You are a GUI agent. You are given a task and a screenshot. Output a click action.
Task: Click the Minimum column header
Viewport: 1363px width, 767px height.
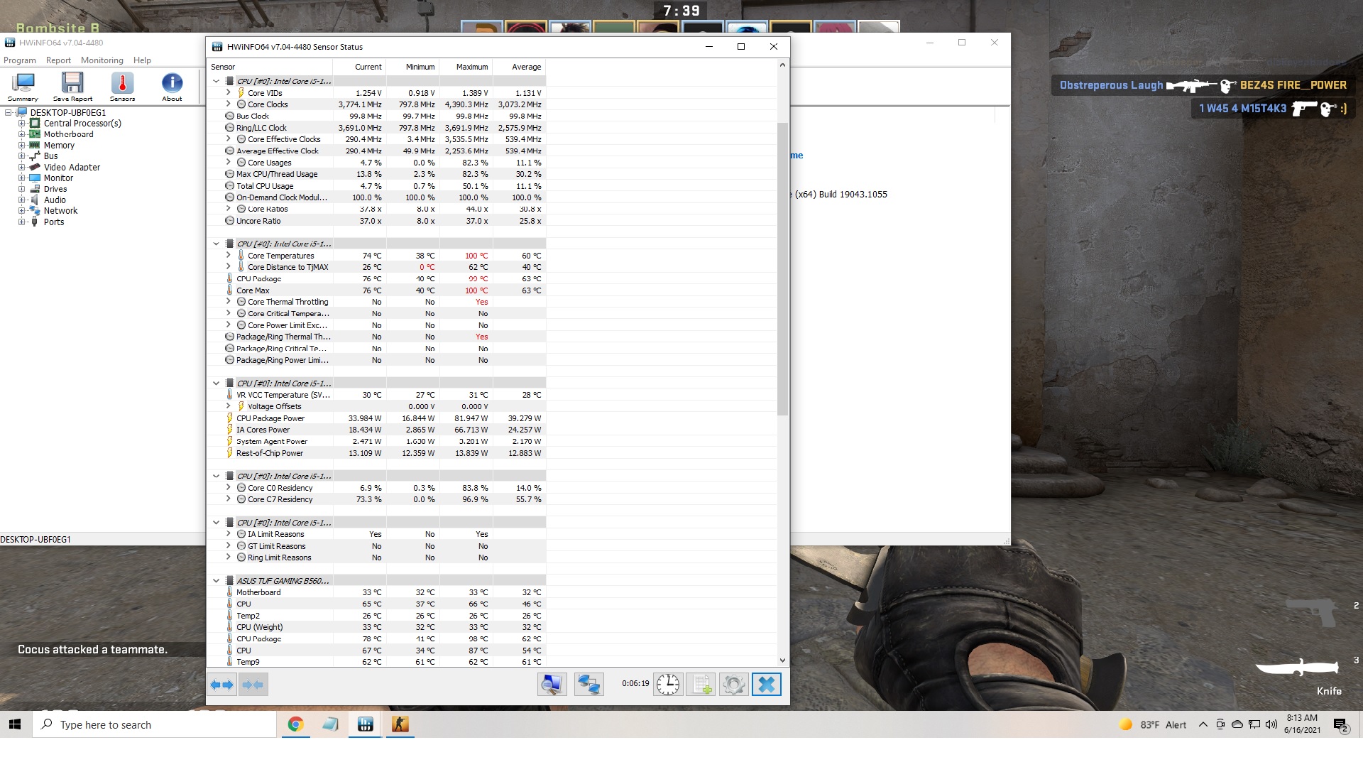[x=412, y=67]
